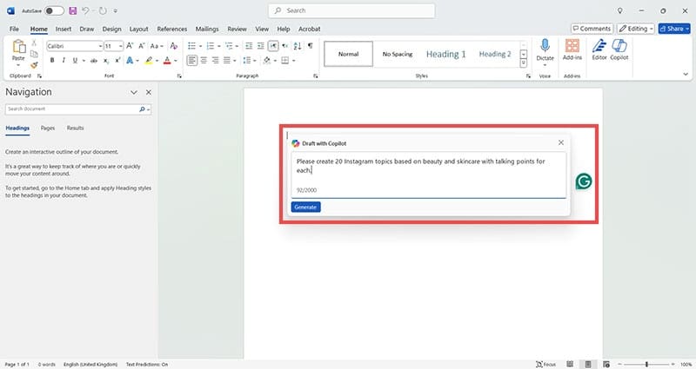The image size is (696, 369).
Task: Click the Increase Indent icon
Action: coord(260,46)
